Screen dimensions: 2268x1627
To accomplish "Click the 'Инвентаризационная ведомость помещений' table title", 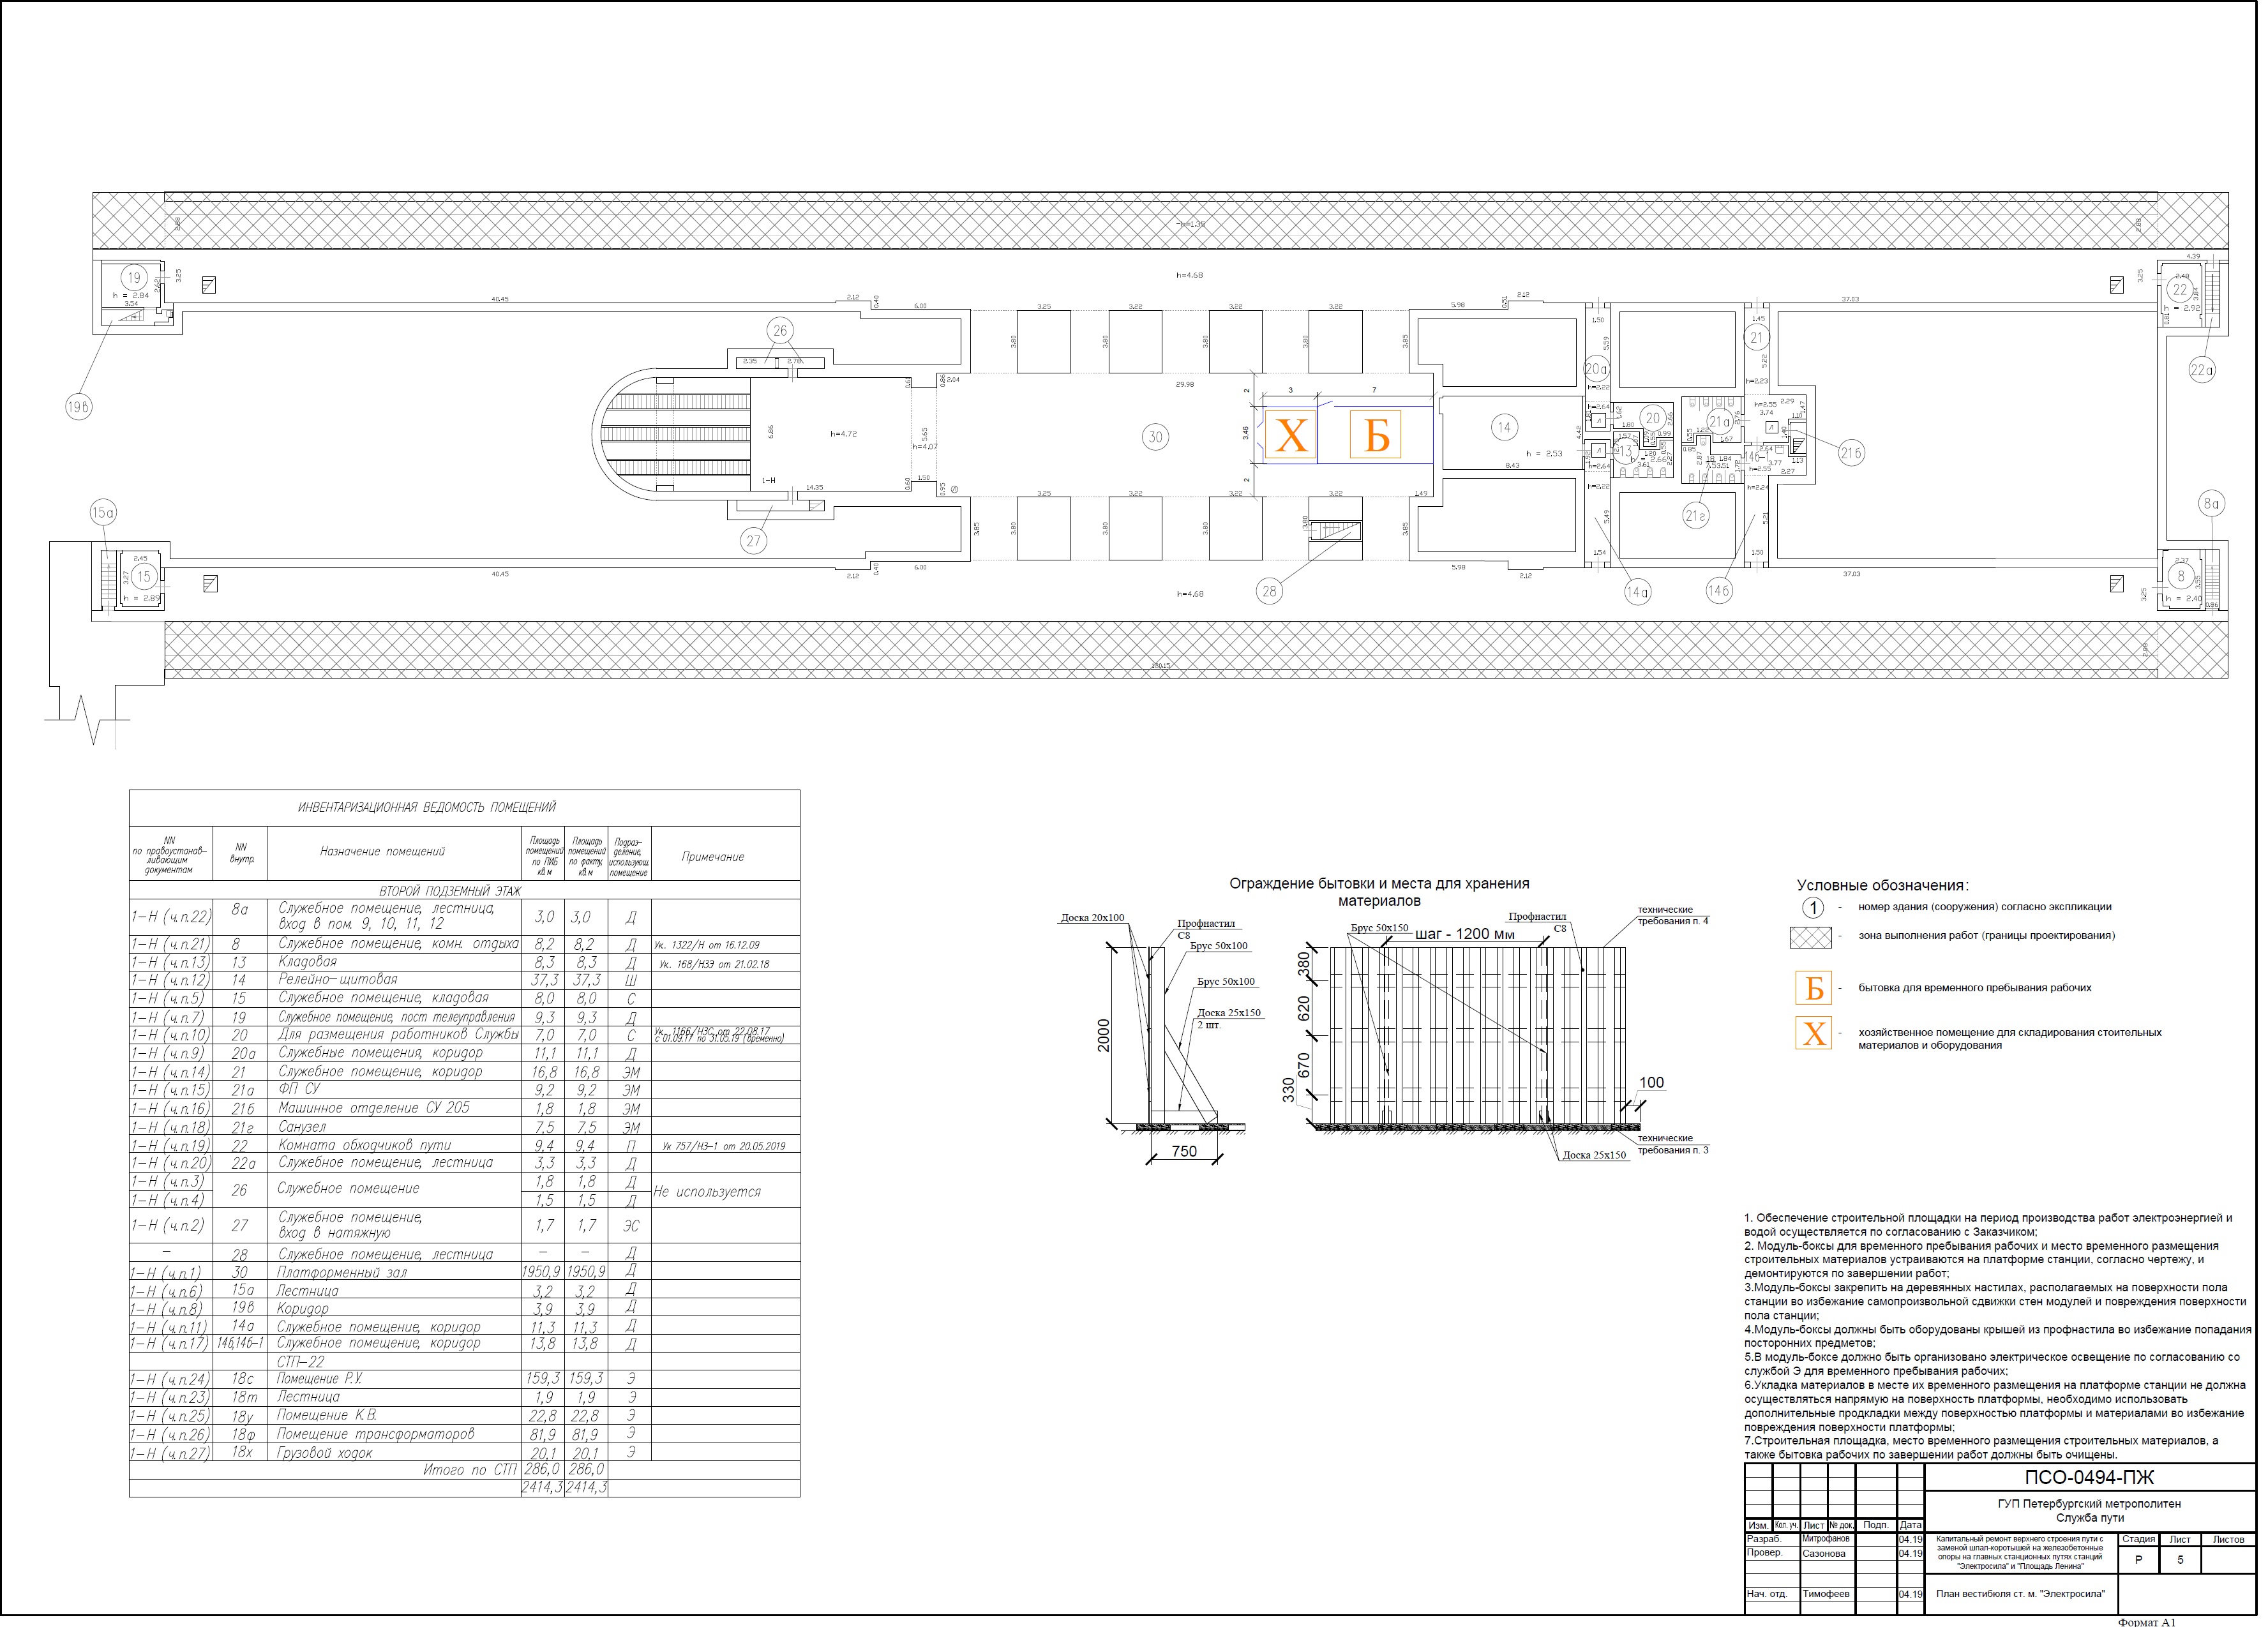I will click(x=427, y=807).
